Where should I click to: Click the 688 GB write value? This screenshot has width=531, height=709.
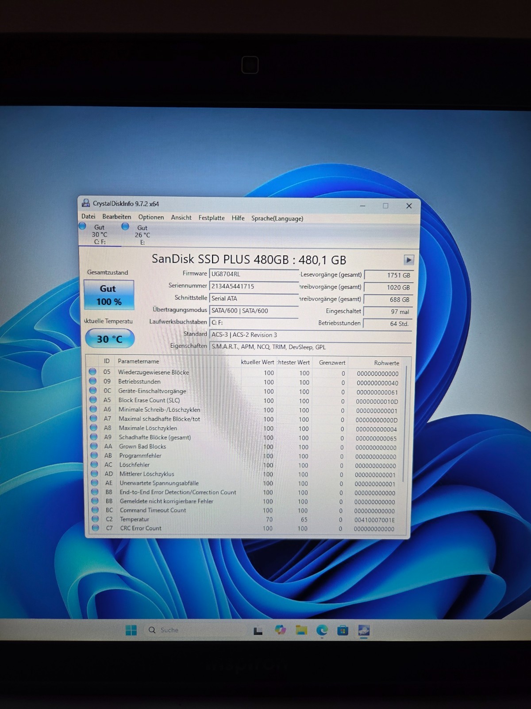(389, 300)
